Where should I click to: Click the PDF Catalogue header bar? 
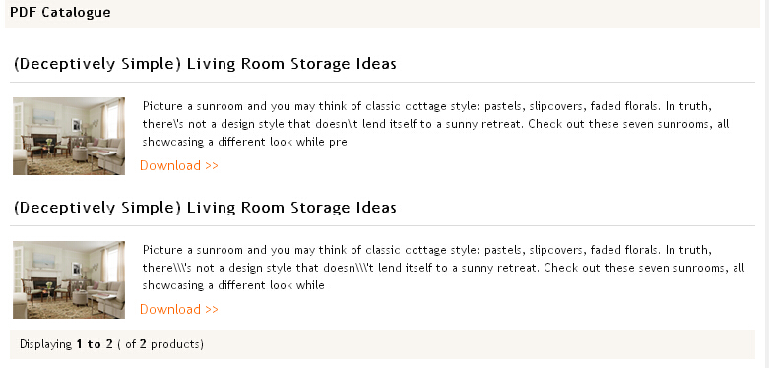pos(382,13)
